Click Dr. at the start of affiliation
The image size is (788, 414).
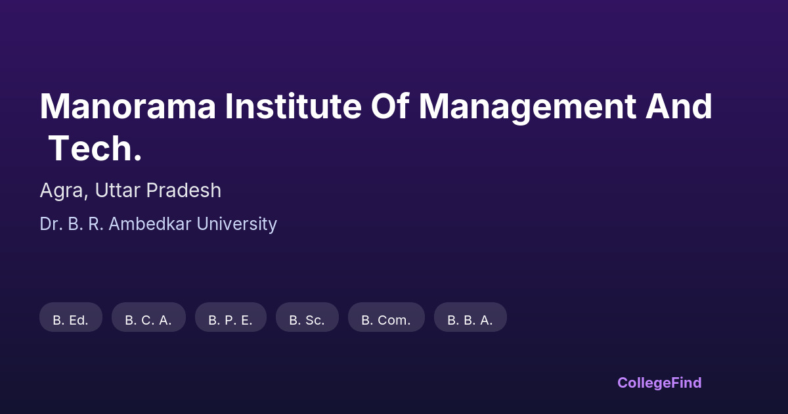[49, 224]
